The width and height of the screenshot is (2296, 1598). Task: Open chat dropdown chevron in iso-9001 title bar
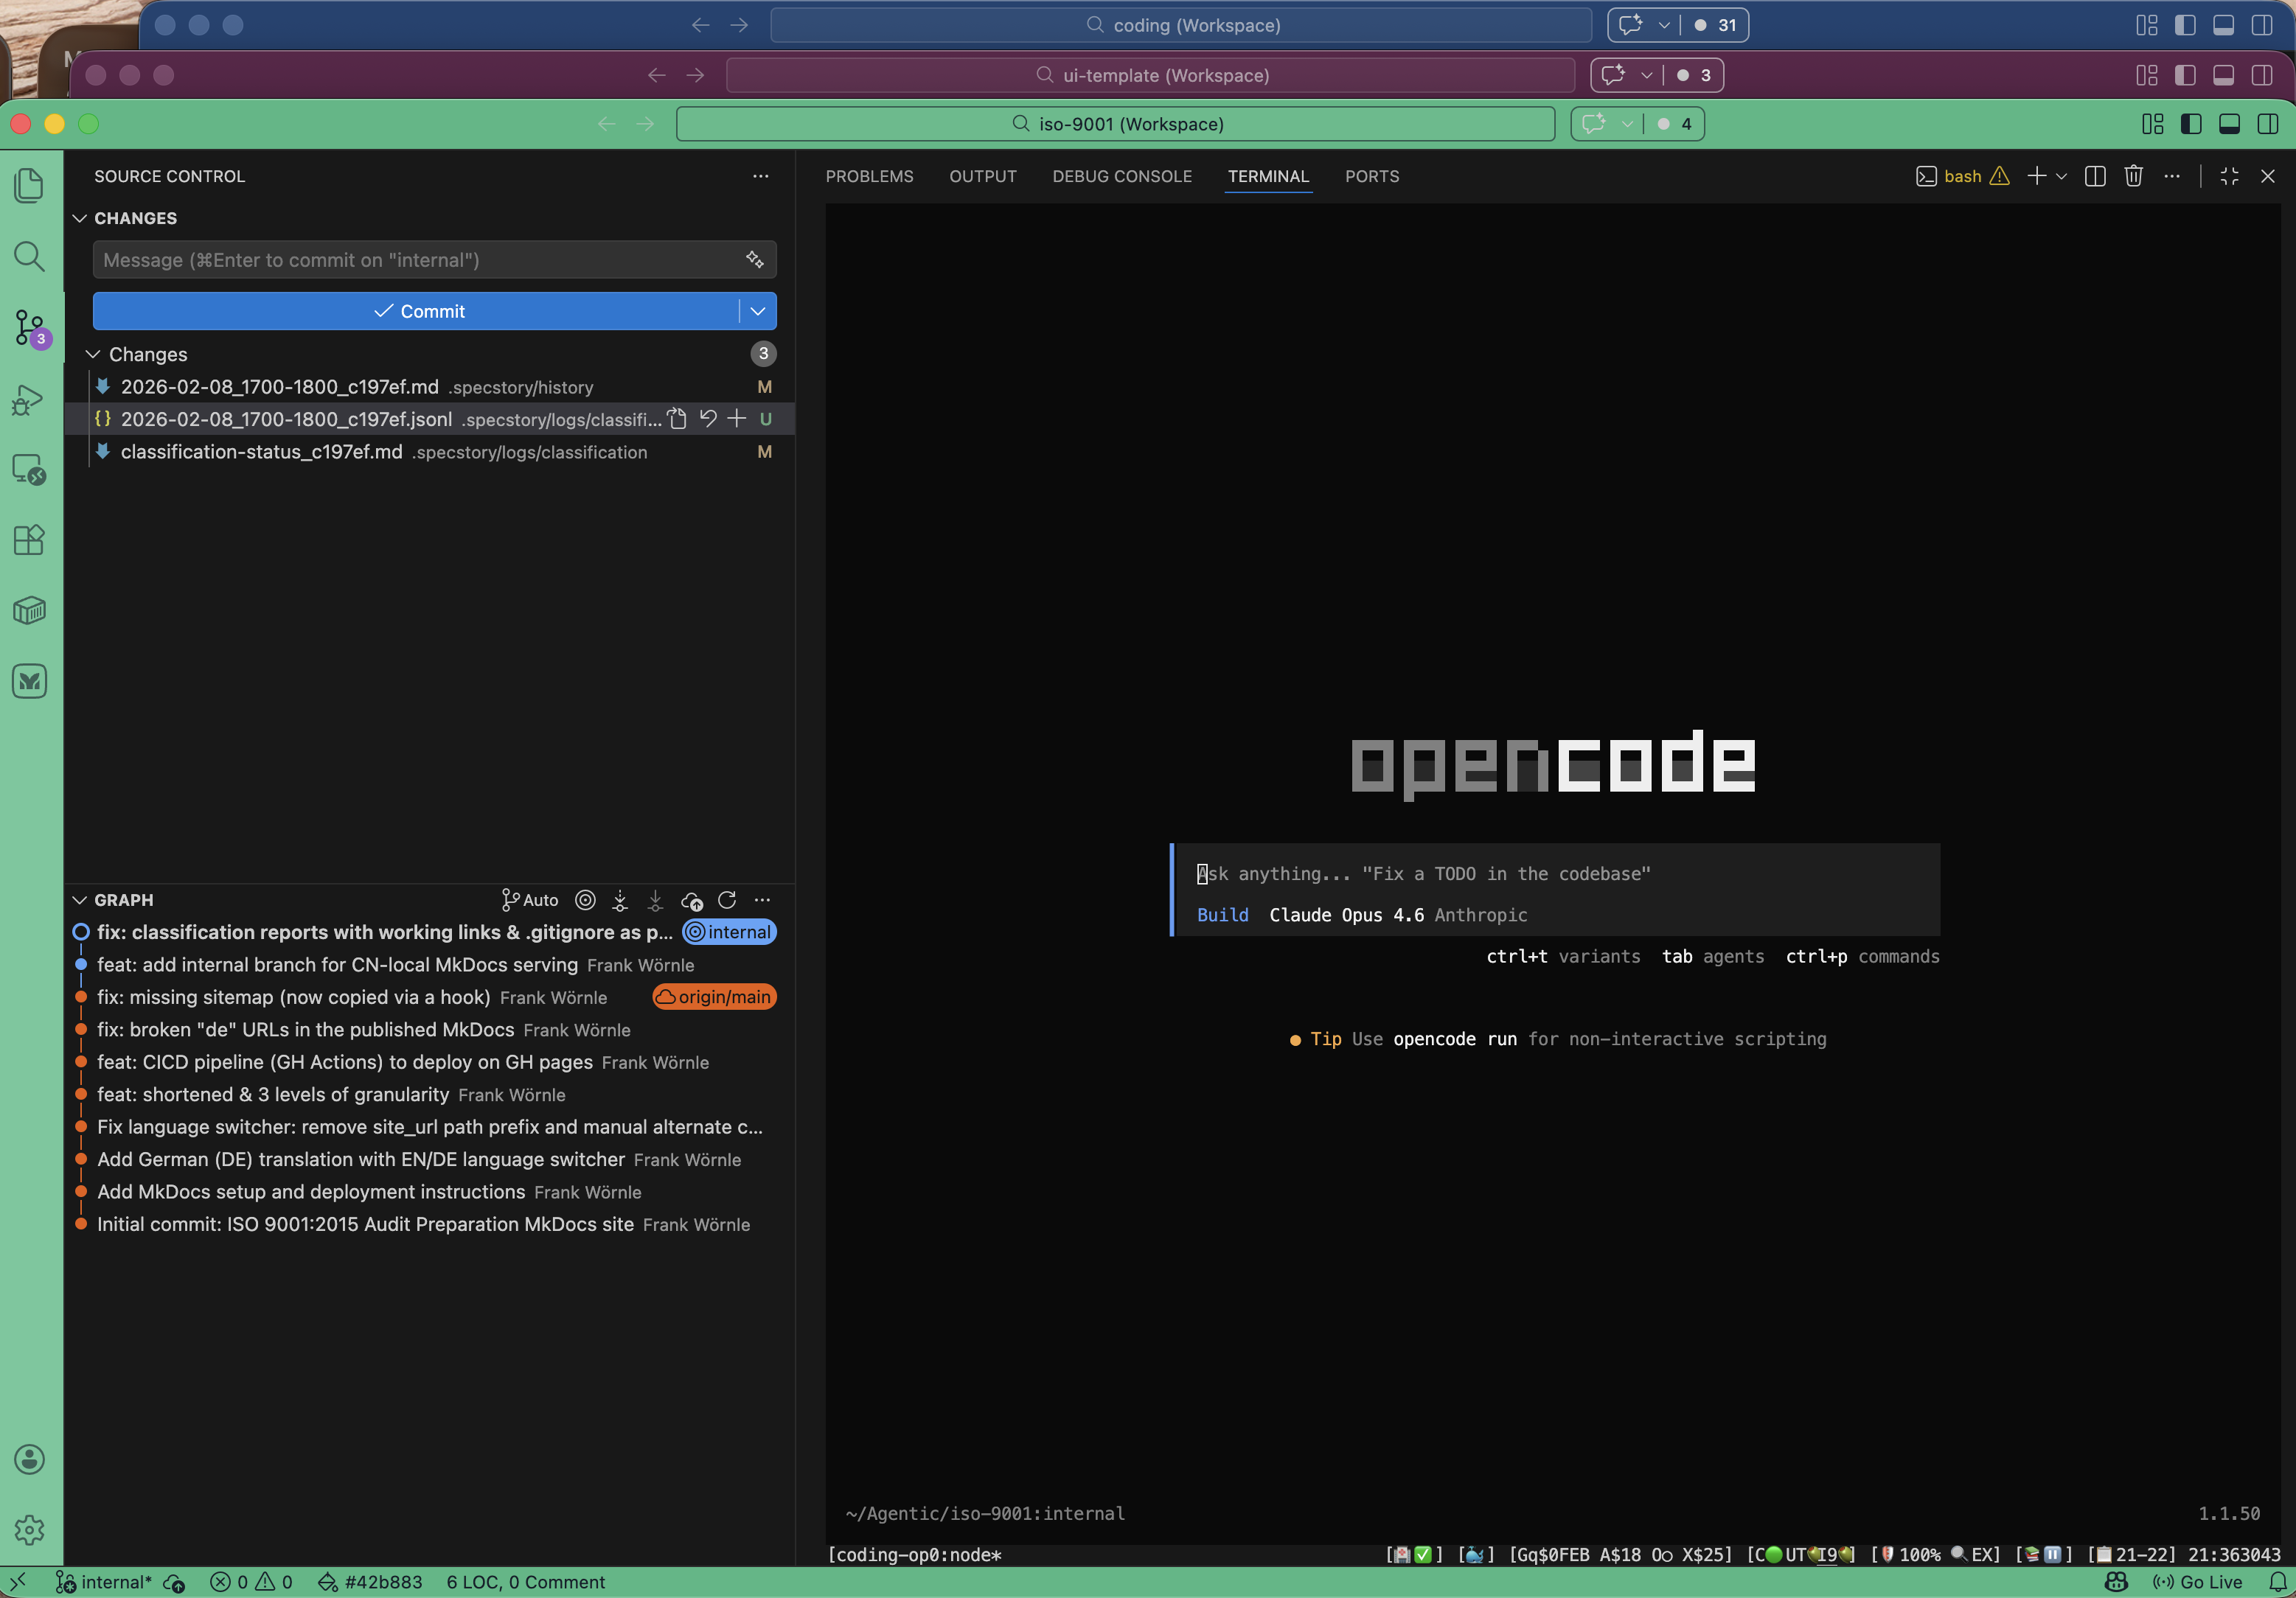coord(1627,124)
